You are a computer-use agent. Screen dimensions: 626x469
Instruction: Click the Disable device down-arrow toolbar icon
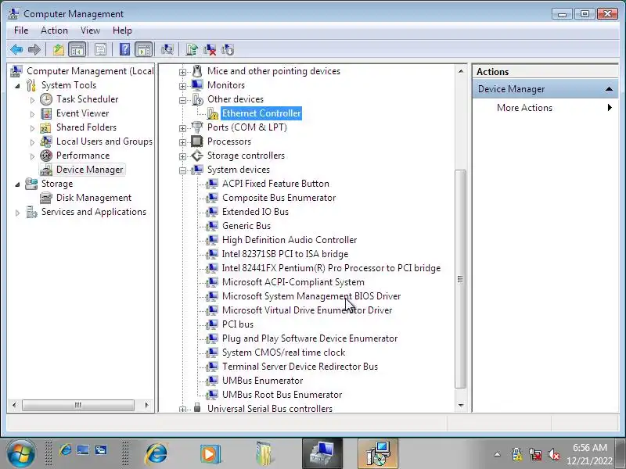pos(228,50)
